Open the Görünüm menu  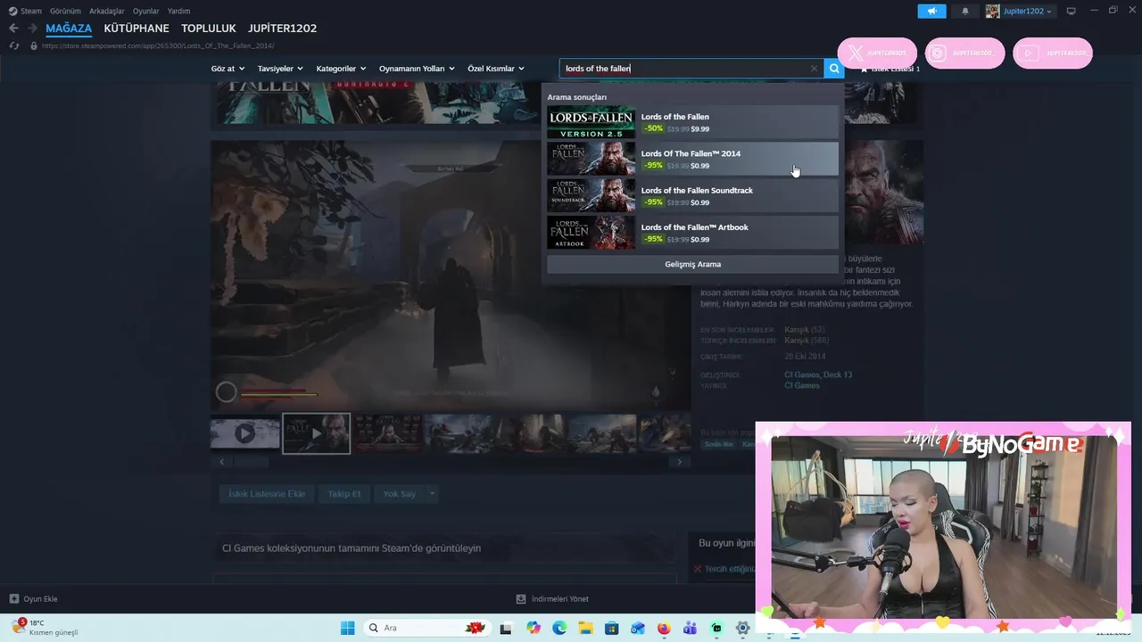(x=66, y=11)
